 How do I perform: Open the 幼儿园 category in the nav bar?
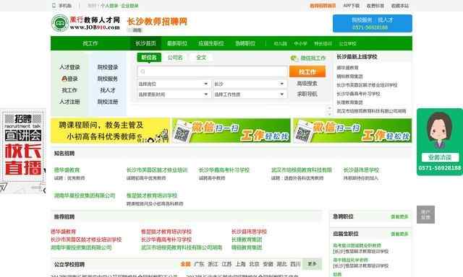280,43
